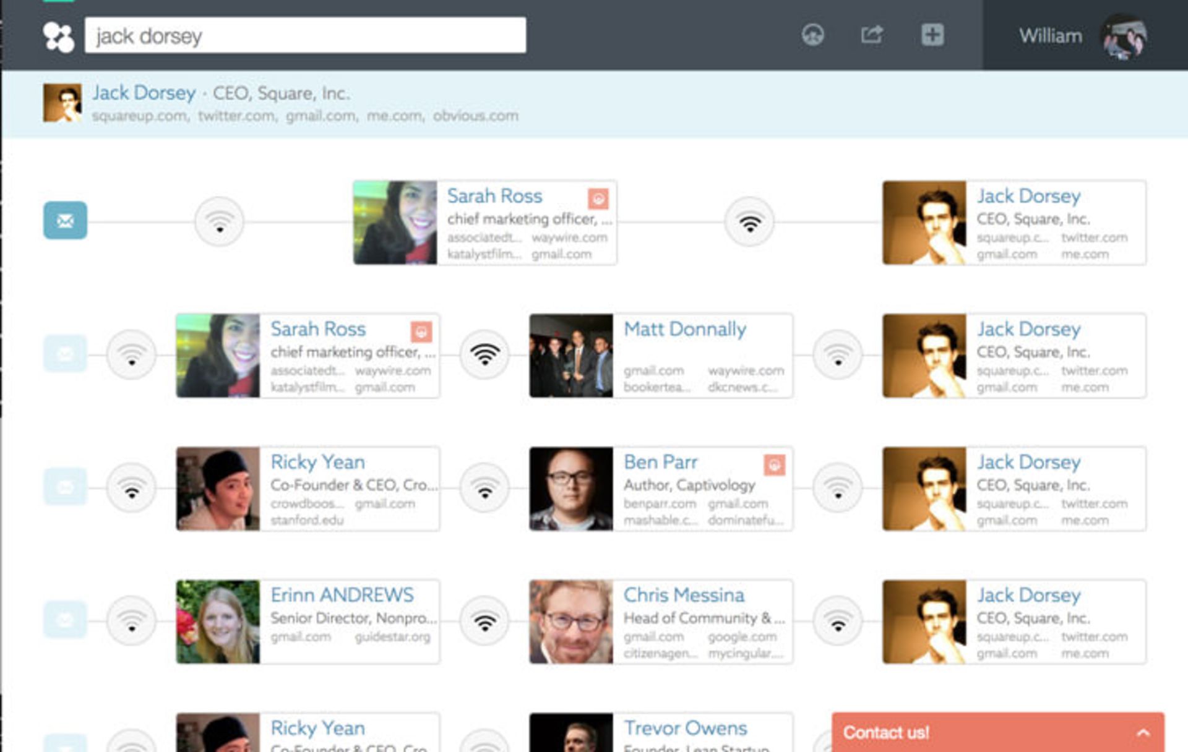
Task: Click the app logo icon beside the search box
Action: tap(58, 36)
